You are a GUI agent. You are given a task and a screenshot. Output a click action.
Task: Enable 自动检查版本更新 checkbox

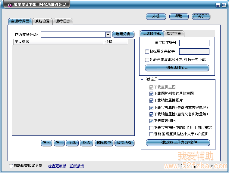click(11, 166)
